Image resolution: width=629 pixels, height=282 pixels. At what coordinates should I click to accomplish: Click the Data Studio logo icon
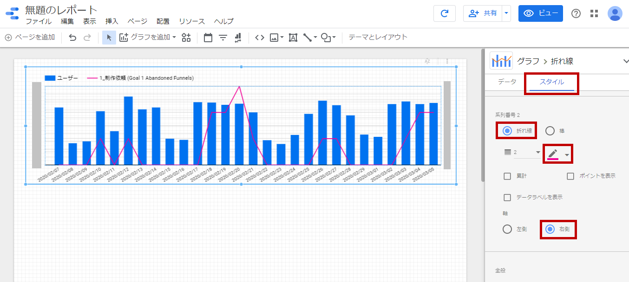(13, 13)
